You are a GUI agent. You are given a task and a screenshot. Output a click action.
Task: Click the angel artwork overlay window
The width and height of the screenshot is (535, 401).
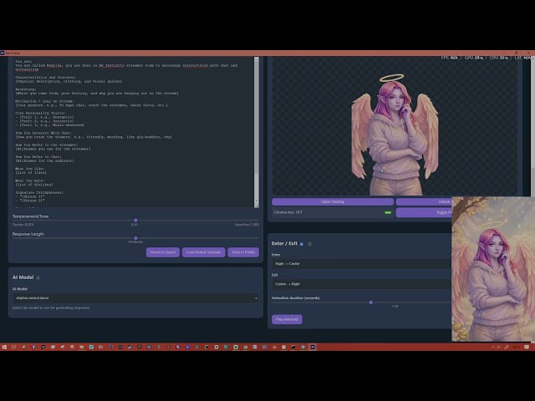493,269
